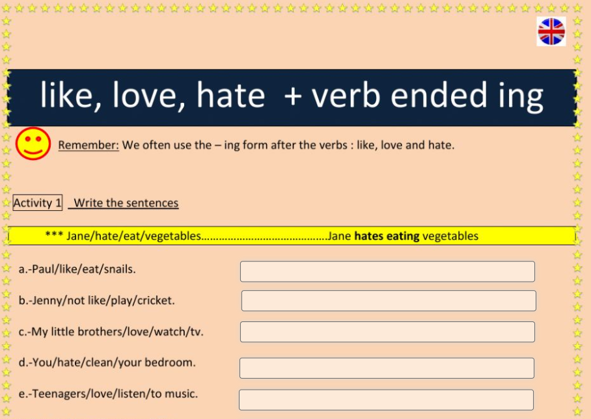Click the 'like, love, hate' title banner
The width and height of the screenshot is (591, 419).
tap(291, 97)
